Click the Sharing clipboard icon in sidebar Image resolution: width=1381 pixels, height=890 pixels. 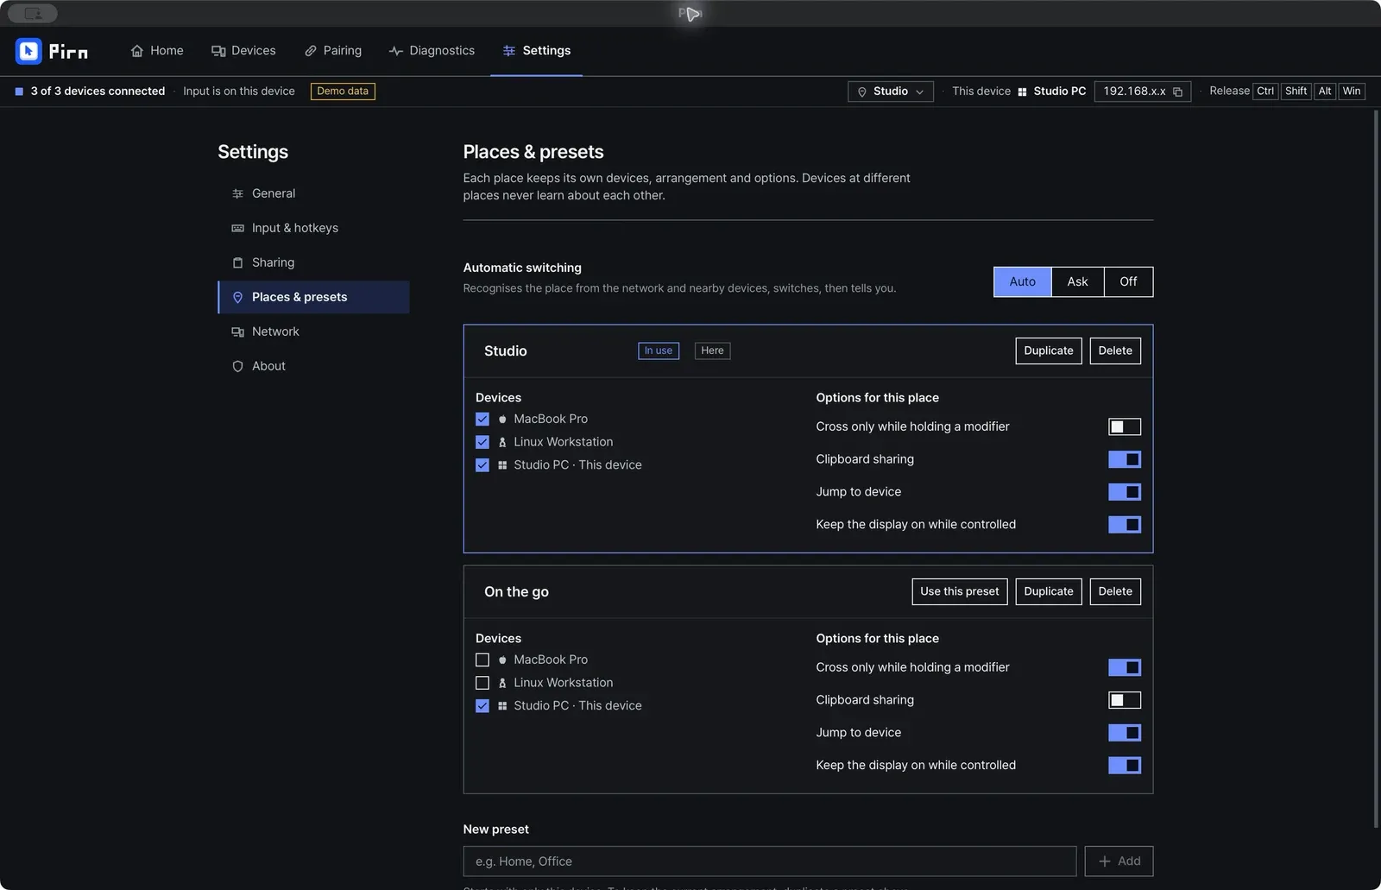pyautogui.click(x=237, y=262)
